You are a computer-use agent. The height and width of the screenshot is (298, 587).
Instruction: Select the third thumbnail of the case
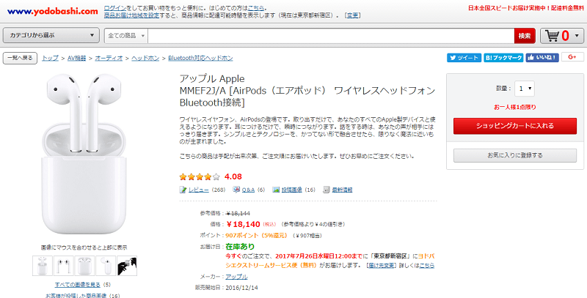point(84,266)
